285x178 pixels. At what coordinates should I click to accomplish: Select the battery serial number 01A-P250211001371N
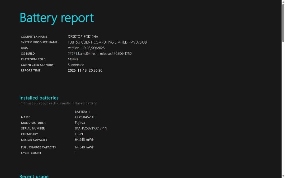91,128
